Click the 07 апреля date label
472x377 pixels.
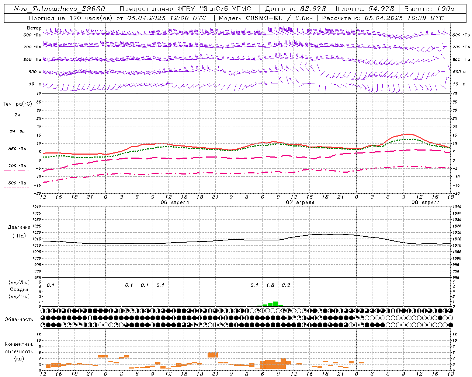click(x=300, y=202)
